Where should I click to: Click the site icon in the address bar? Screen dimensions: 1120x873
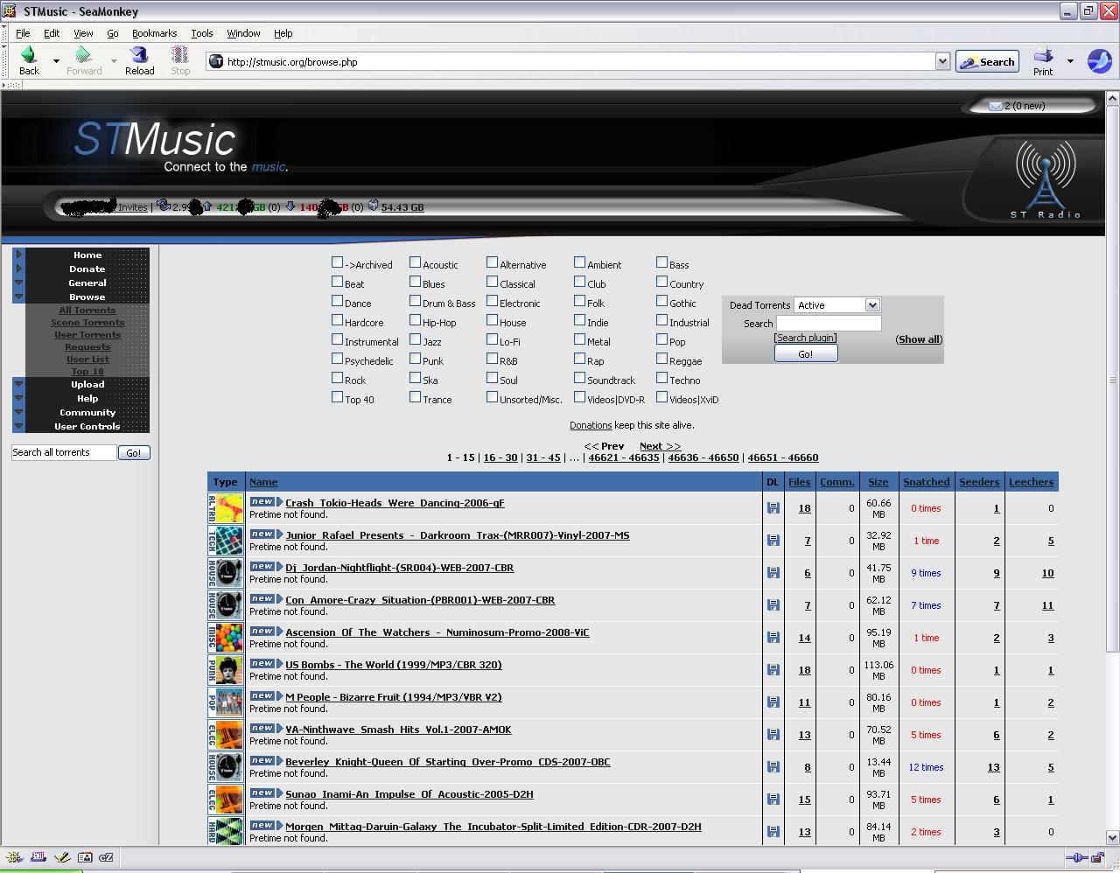pos(216,61)
